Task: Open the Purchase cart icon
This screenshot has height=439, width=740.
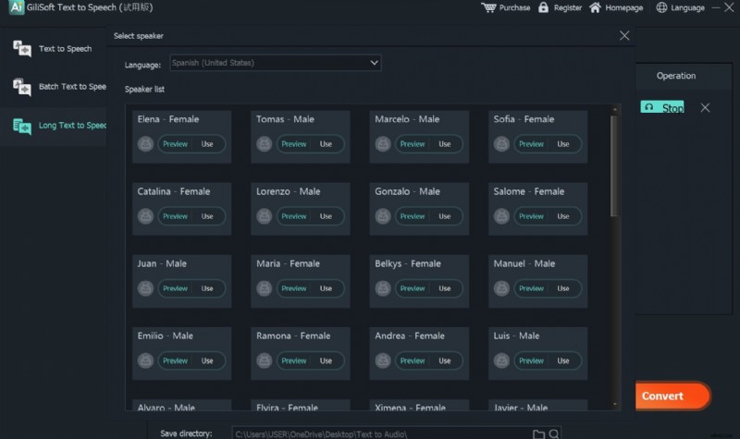Action: coord(488,7)
